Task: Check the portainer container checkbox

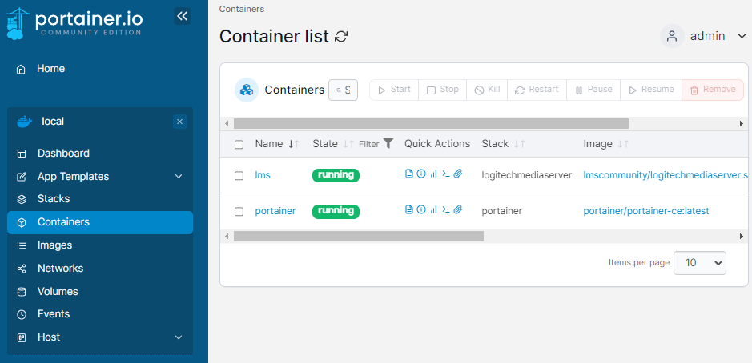Action: 239,212
